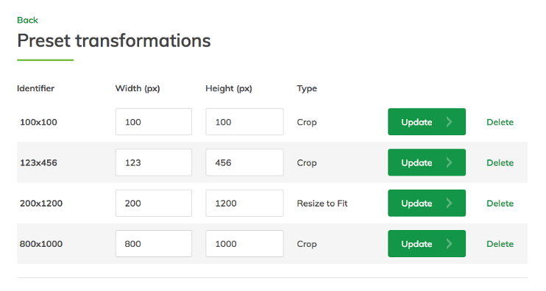Delete the 100x100 preset
Viewport: 546px width, 291px height.
tap(500, 122)
